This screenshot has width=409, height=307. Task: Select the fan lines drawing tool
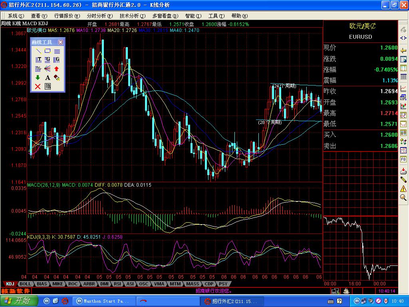pyautogui.click(x=48, y=69)
